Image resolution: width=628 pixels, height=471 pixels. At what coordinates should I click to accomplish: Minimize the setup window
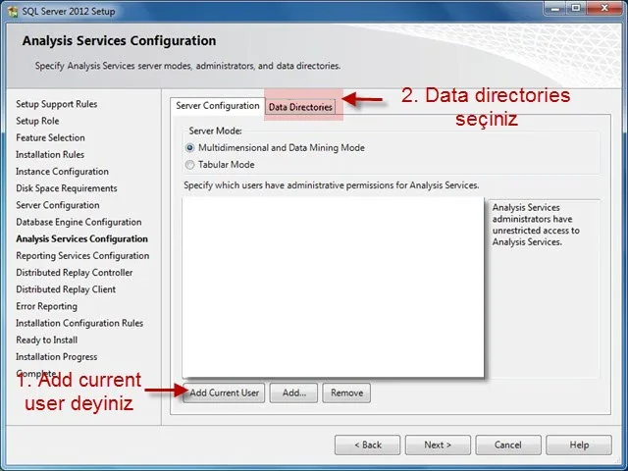pyautogui.click(x=555, y=8)
